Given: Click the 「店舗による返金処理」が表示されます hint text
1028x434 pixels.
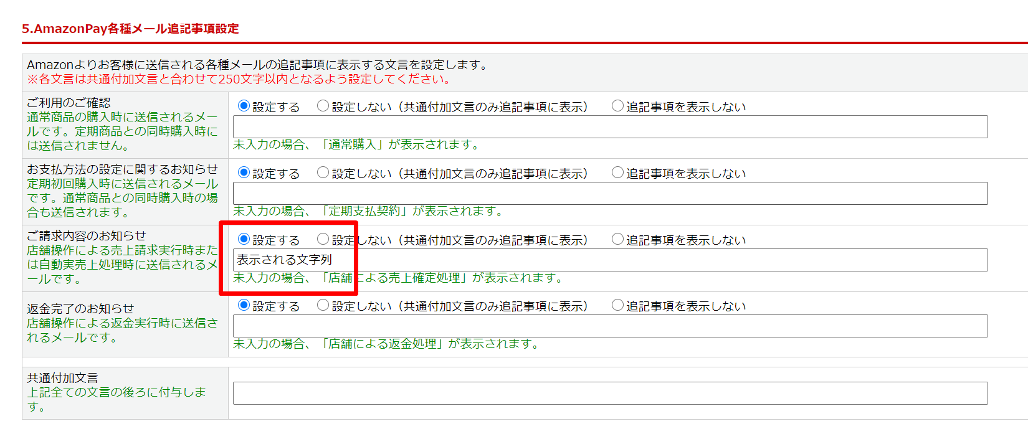Looking at the screenshot, I should [386, 344].
